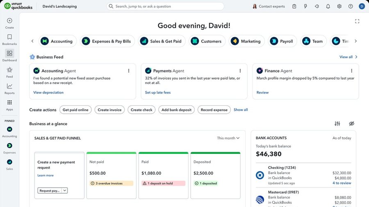Open Finance Agent card options menu

point(352,71)
